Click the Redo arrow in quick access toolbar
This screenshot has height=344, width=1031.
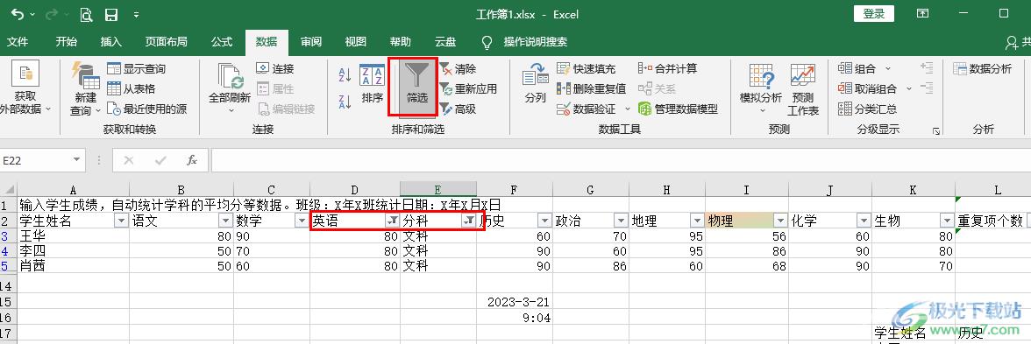click(x=51, y=14)
